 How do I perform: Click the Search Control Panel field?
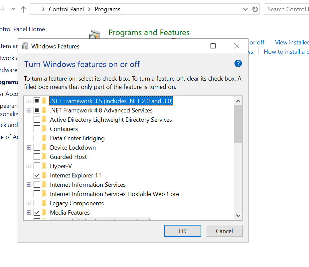[x=286, y=9]
